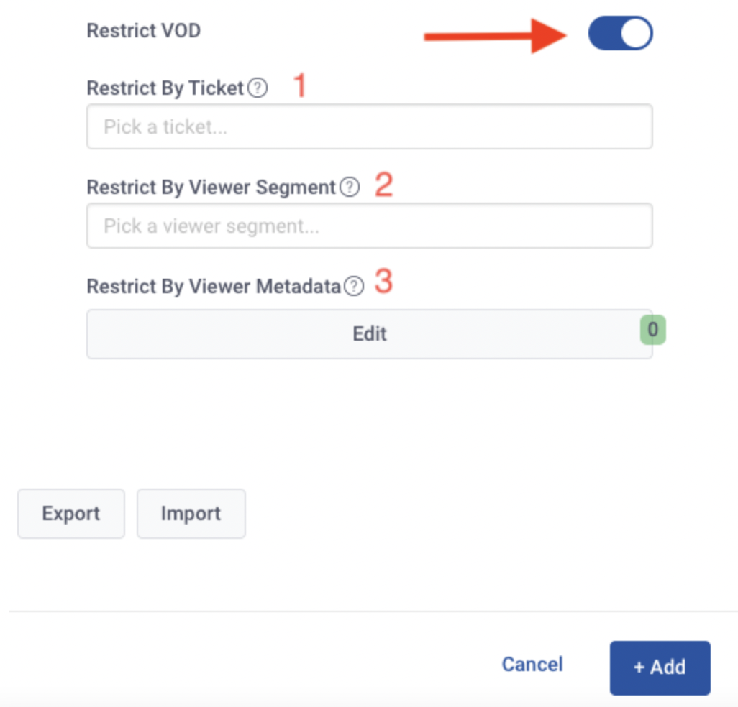Screen dimensions: 738x707
Task: Open help icon beside Restrict By Viewer Segment
Action: point(350,187)
